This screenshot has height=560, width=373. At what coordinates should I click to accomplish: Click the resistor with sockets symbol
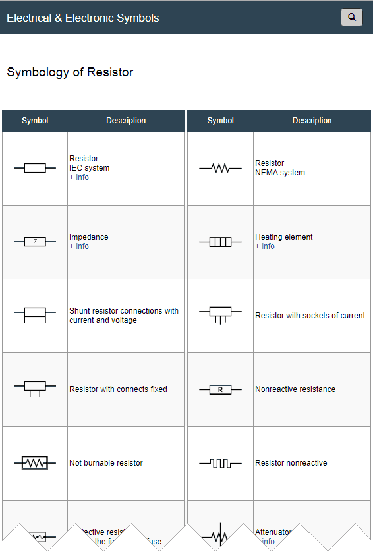[220, 315]
